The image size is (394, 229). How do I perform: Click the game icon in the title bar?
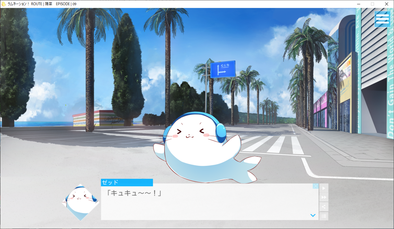[x=4, y=4]
